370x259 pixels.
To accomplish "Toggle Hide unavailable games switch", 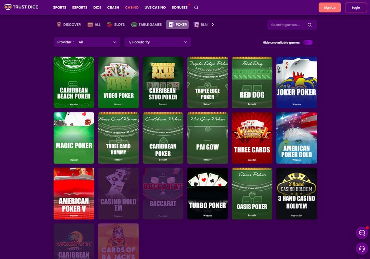I will point(308,42).
